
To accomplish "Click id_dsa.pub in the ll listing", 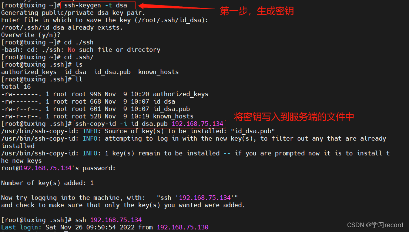I will tap(171, 109).
